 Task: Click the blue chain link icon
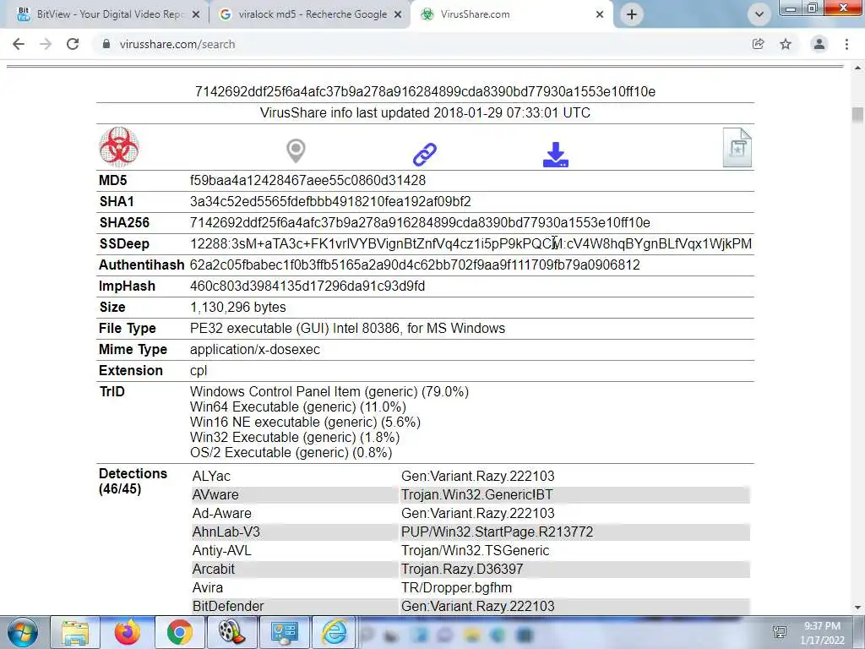425,155
